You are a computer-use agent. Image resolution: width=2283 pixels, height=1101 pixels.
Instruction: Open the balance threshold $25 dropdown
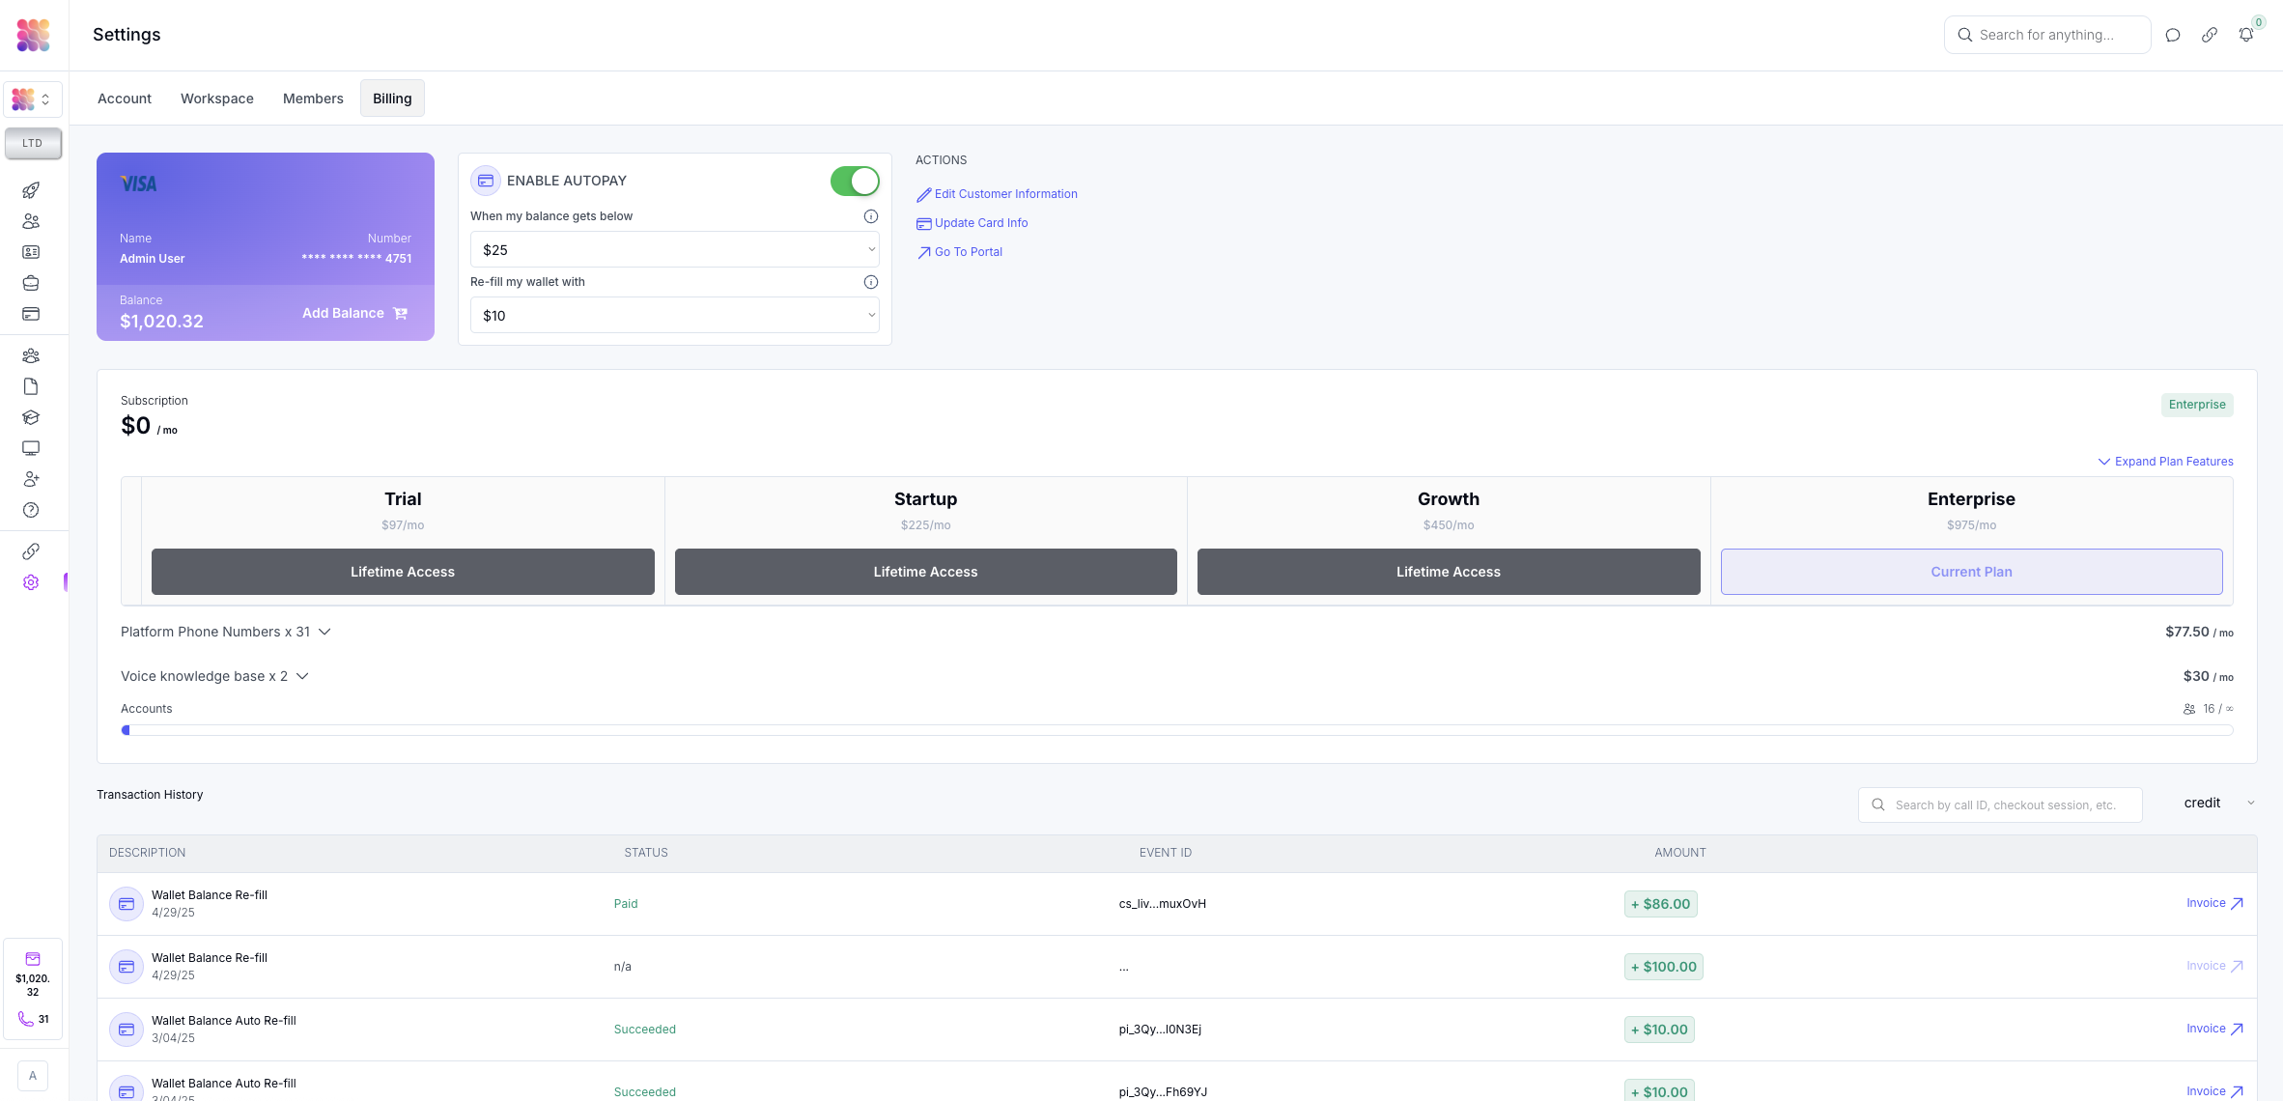point(673,249)
